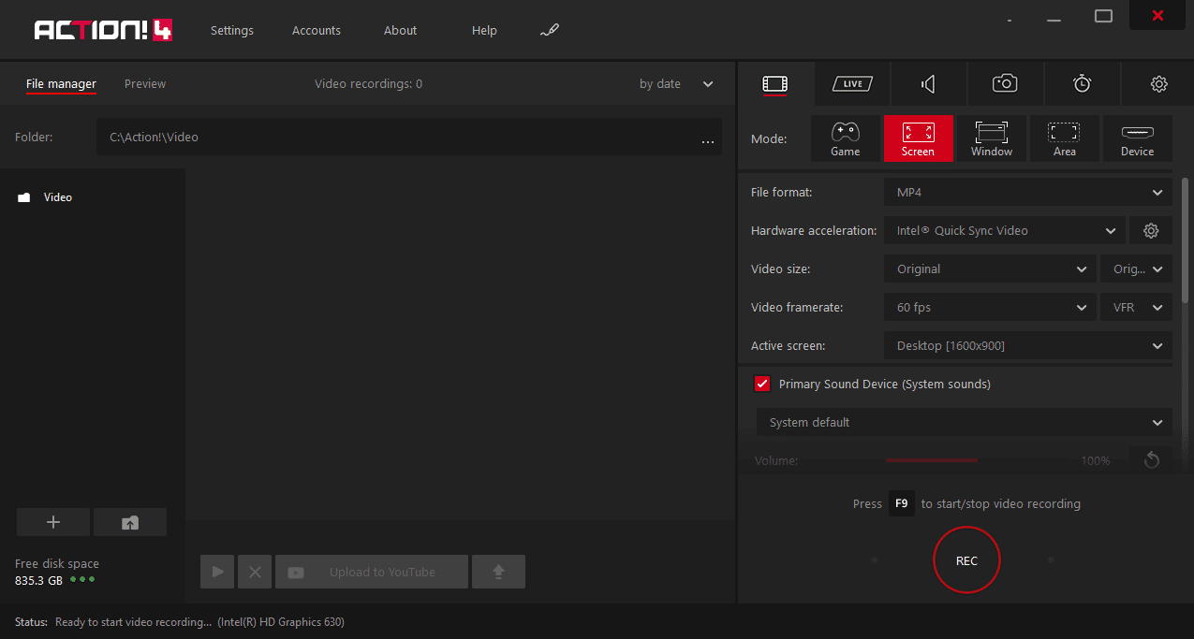Expand the File format dropdown

[x=1027, y=193]
